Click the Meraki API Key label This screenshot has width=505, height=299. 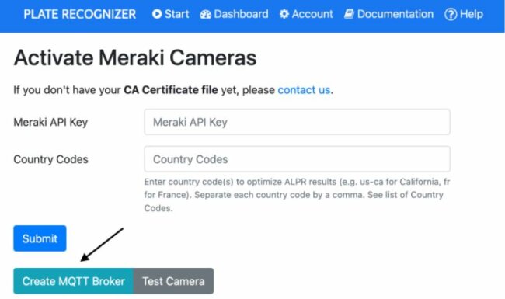coord(50,122)
